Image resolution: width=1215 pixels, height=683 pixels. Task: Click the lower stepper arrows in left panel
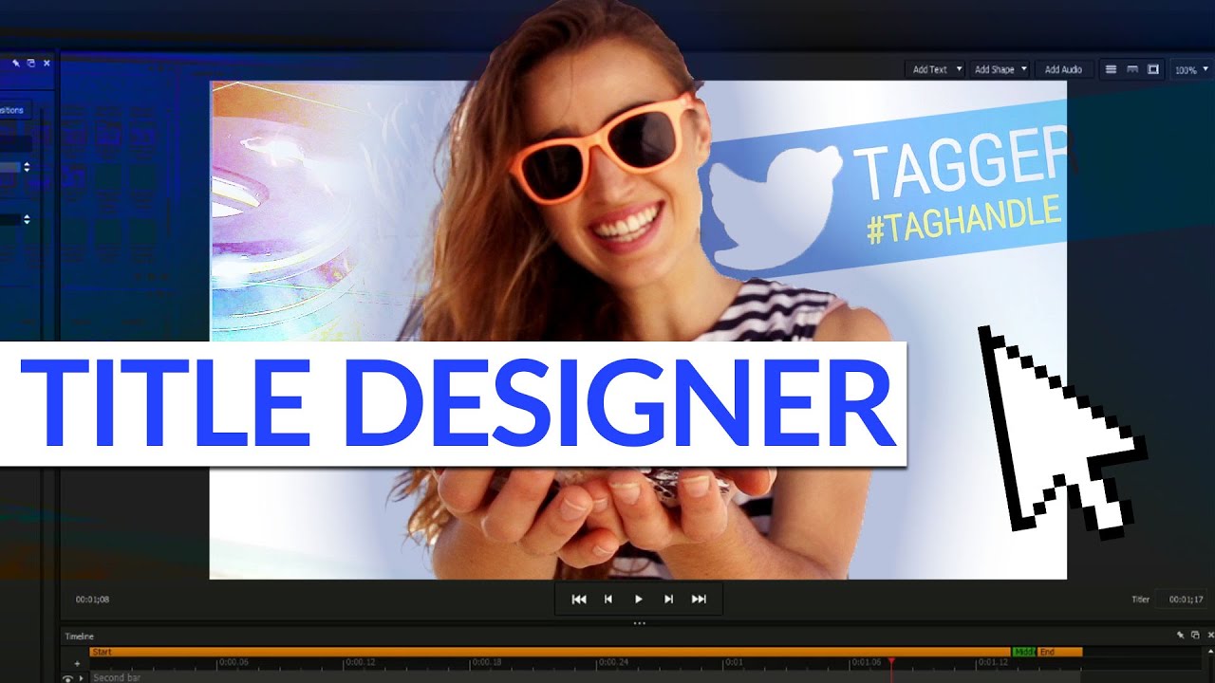pos(27,219)
